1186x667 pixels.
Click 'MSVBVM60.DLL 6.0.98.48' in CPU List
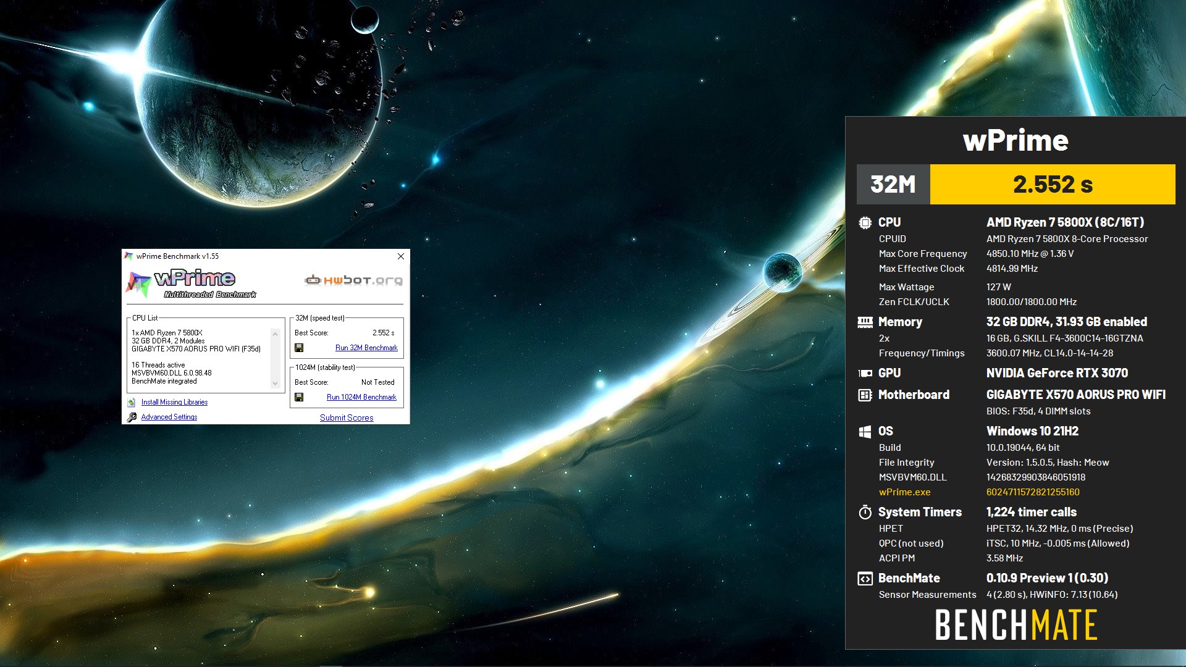tap(172, 373)
